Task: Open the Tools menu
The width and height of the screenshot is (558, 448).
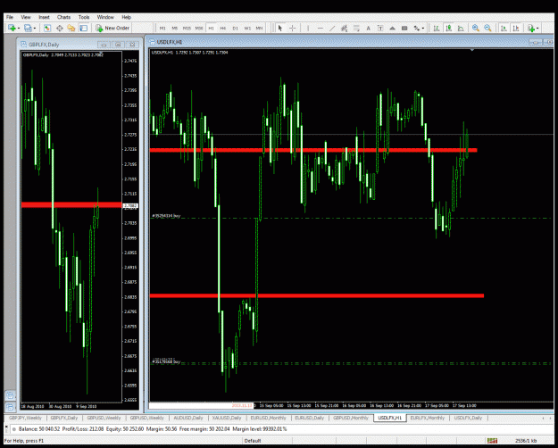Action: (x=84, y=17)
